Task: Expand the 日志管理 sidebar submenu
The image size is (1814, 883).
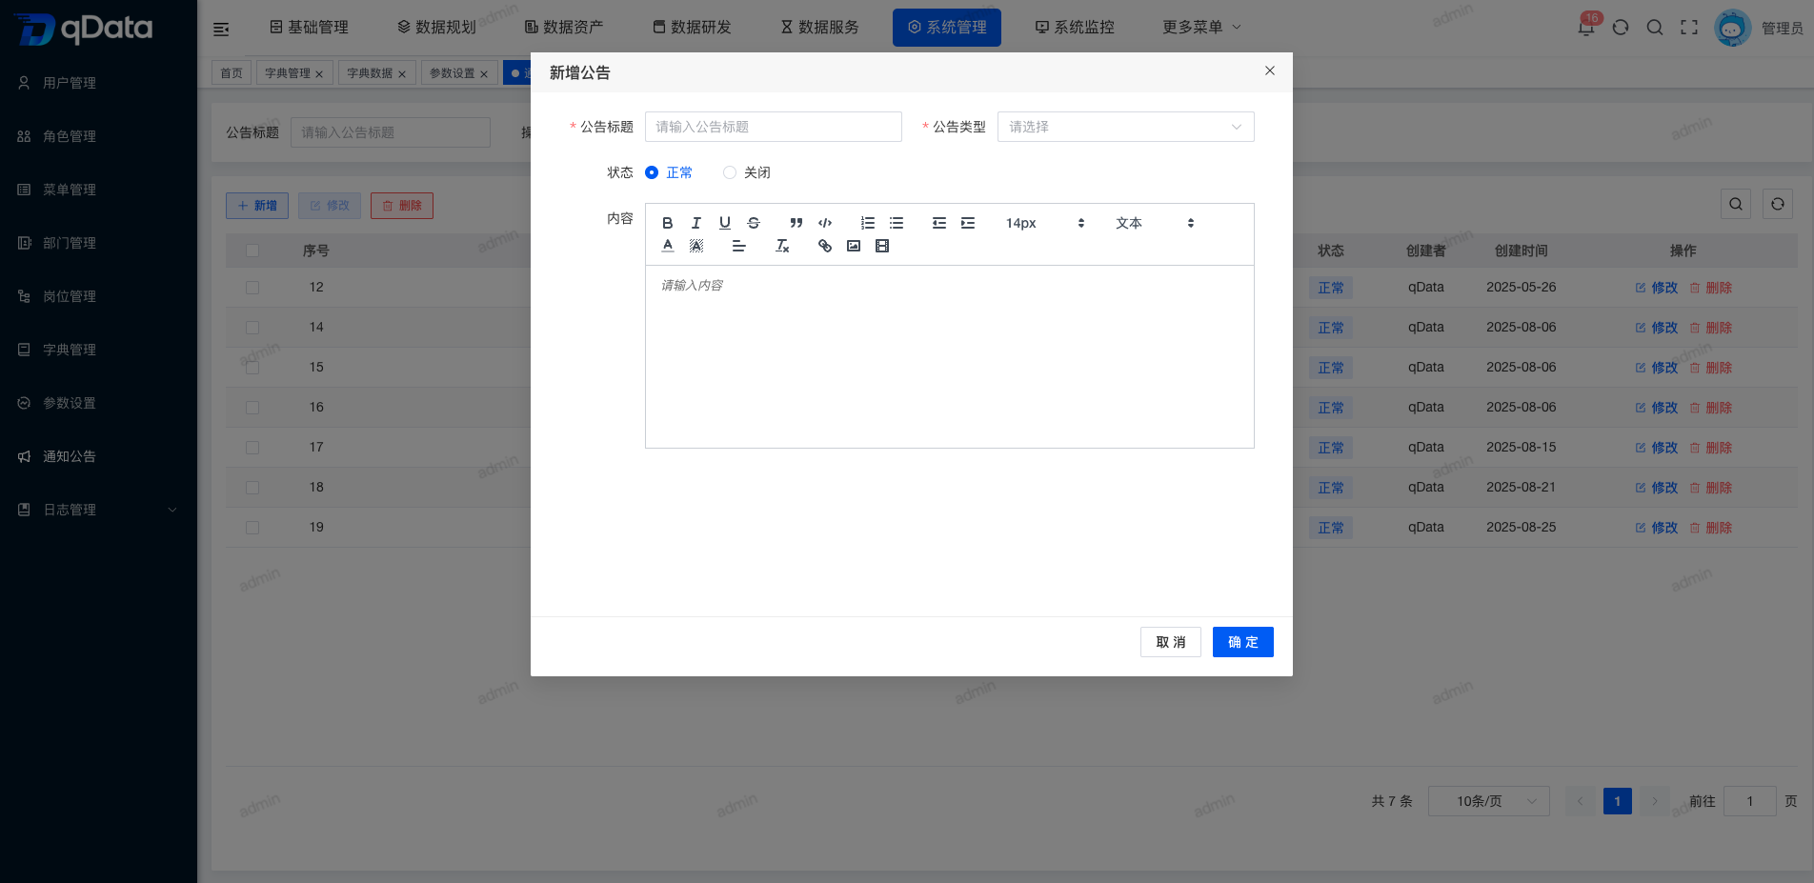Action: pyautogui.click(x=98, y=510)
